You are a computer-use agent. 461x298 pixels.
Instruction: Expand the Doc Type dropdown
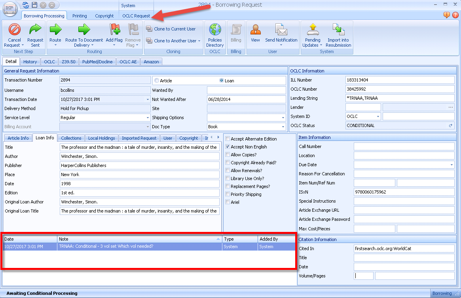(x=283, y=127)
